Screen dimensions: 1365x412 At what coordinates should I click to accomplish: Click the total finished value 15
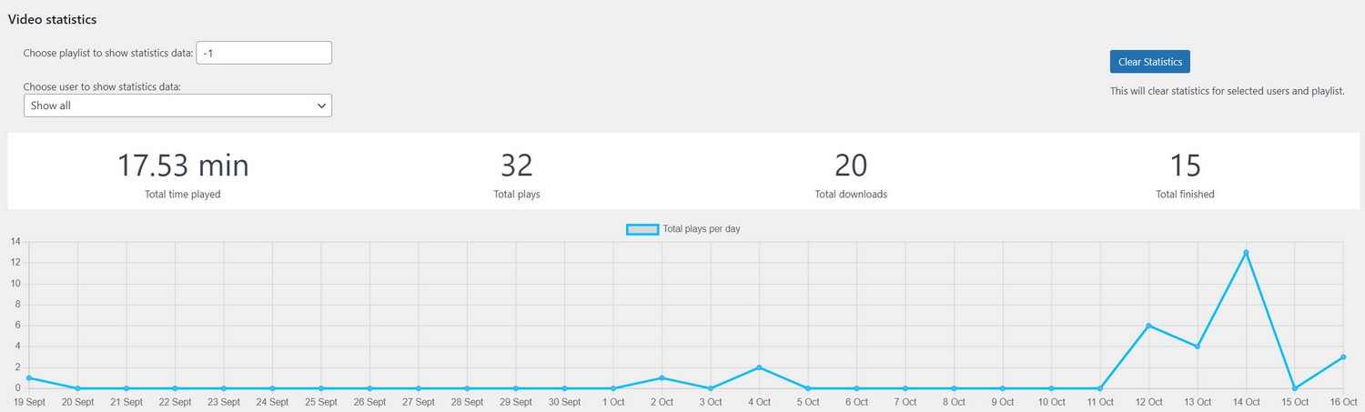(x=1185, y=166)
